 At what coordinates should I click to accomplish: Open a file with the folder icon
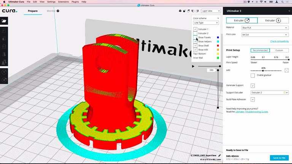click(x=4, y=20)
